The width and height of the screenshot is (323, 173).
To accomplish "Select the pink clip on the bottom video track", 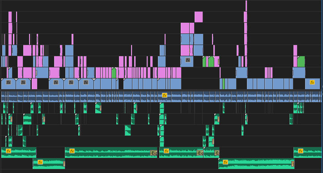I will [34, 84].
